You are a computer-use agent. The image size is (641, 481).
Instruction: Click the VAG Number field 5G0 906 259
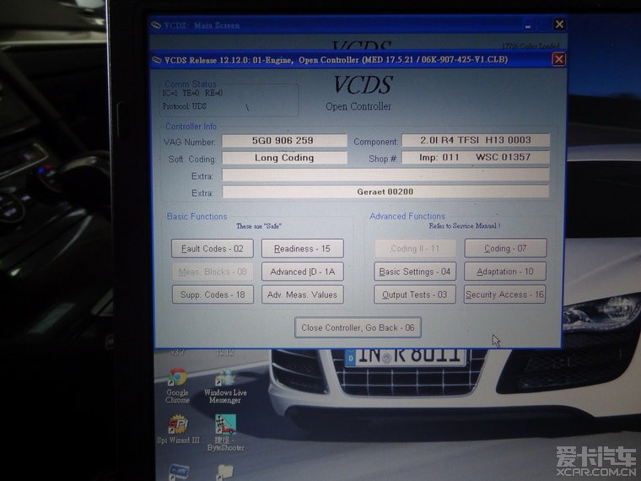click(284, 140)
